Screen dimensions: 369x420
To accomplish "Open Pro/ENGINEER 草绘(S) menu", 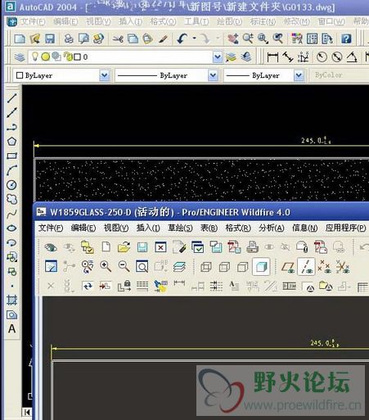I will [x=180, y=228].
